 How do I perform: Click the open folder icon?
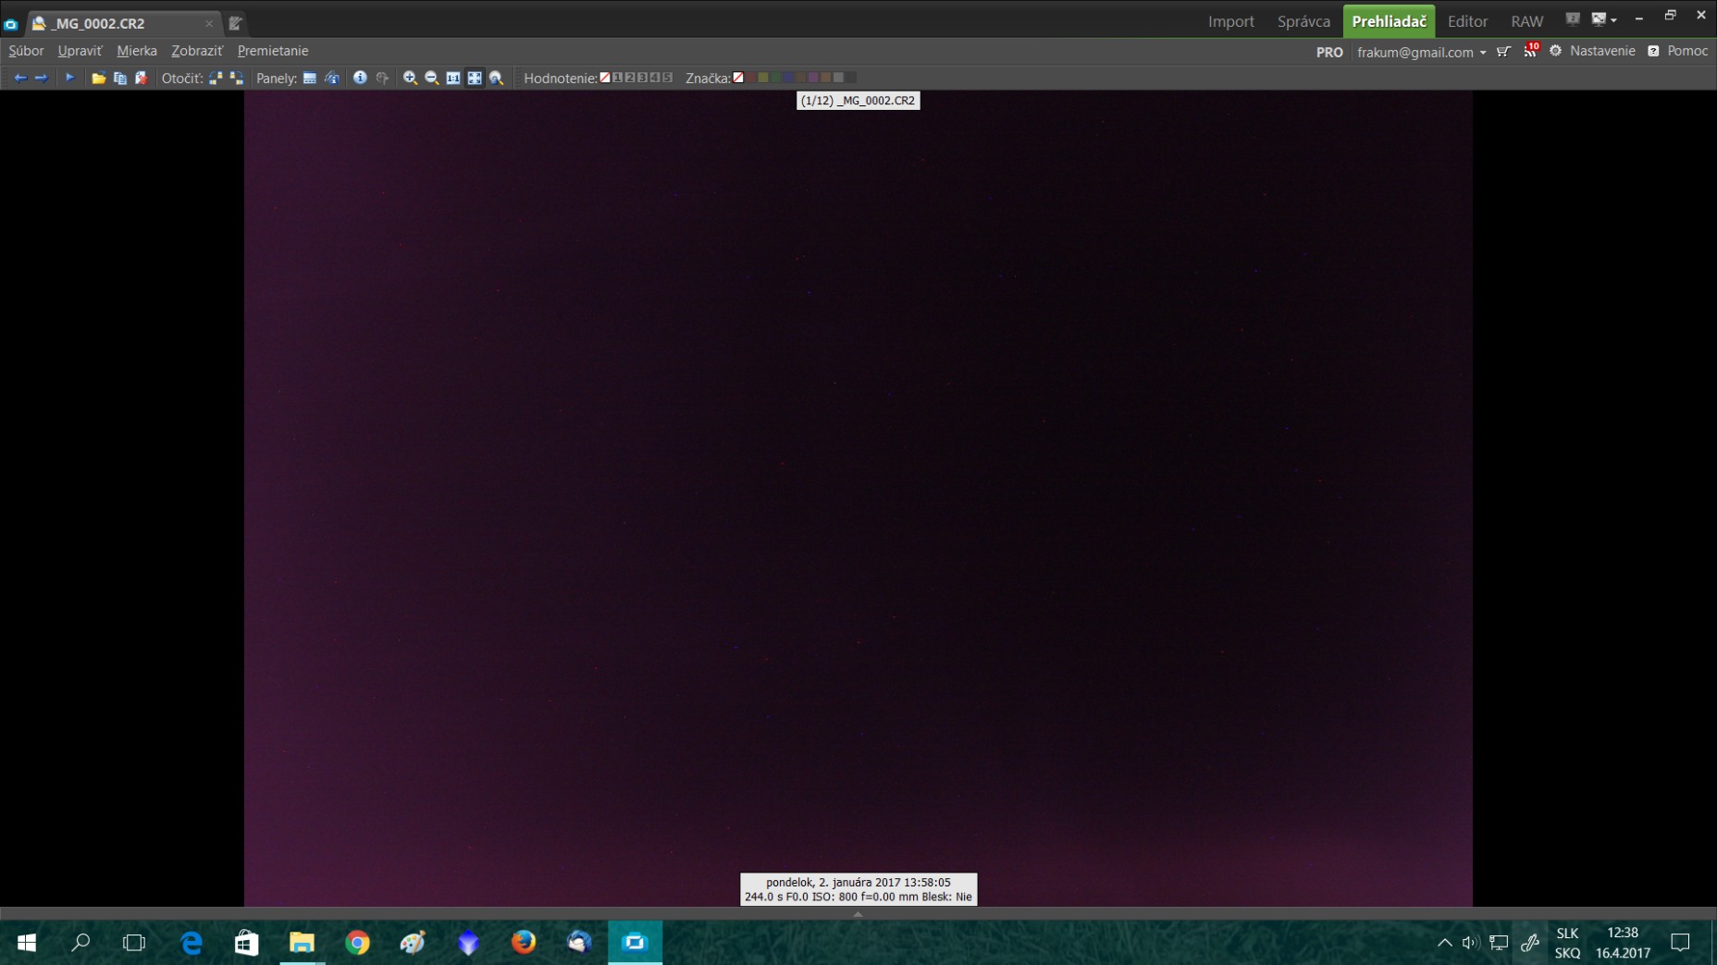pyautogui.click(x=98, y=79)
